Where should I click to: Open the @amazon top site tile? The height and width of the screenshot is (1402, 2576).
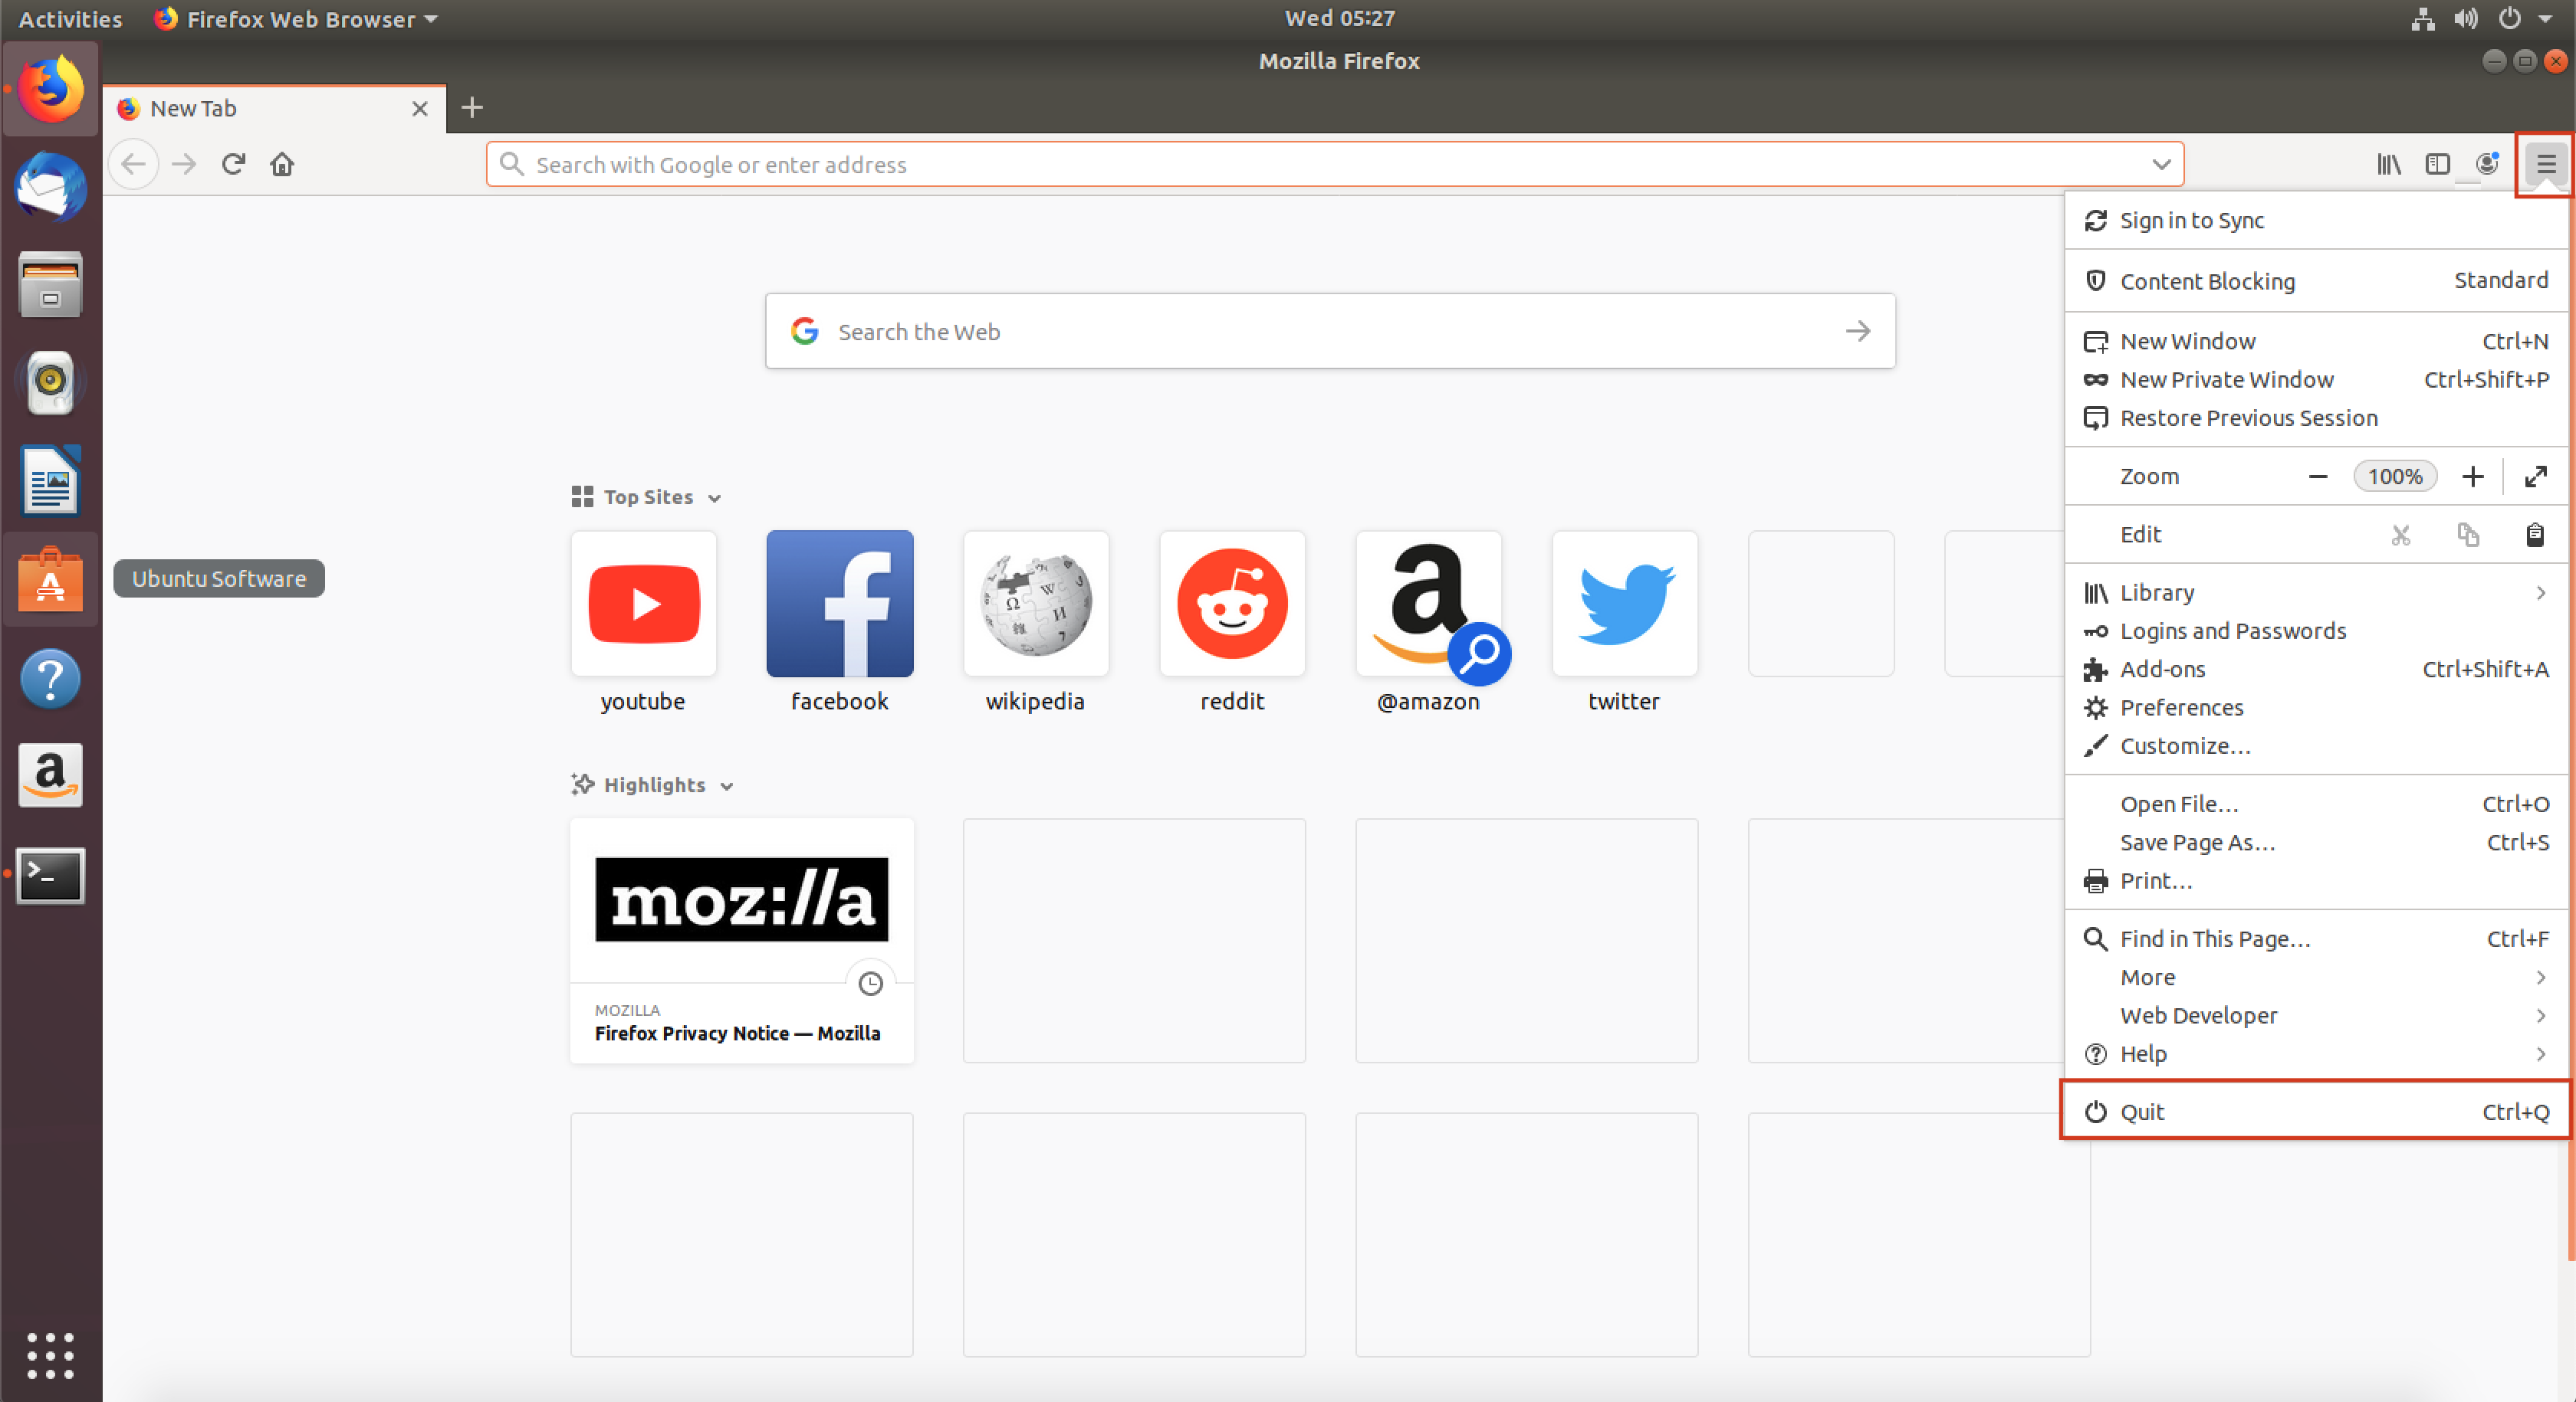(1428, 604)
